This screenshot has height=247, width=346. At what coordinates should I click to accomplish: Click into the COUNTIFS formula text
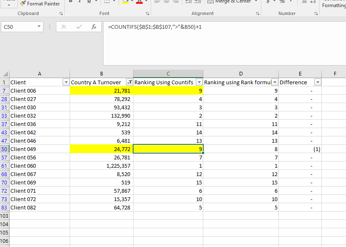coord(155,27)
